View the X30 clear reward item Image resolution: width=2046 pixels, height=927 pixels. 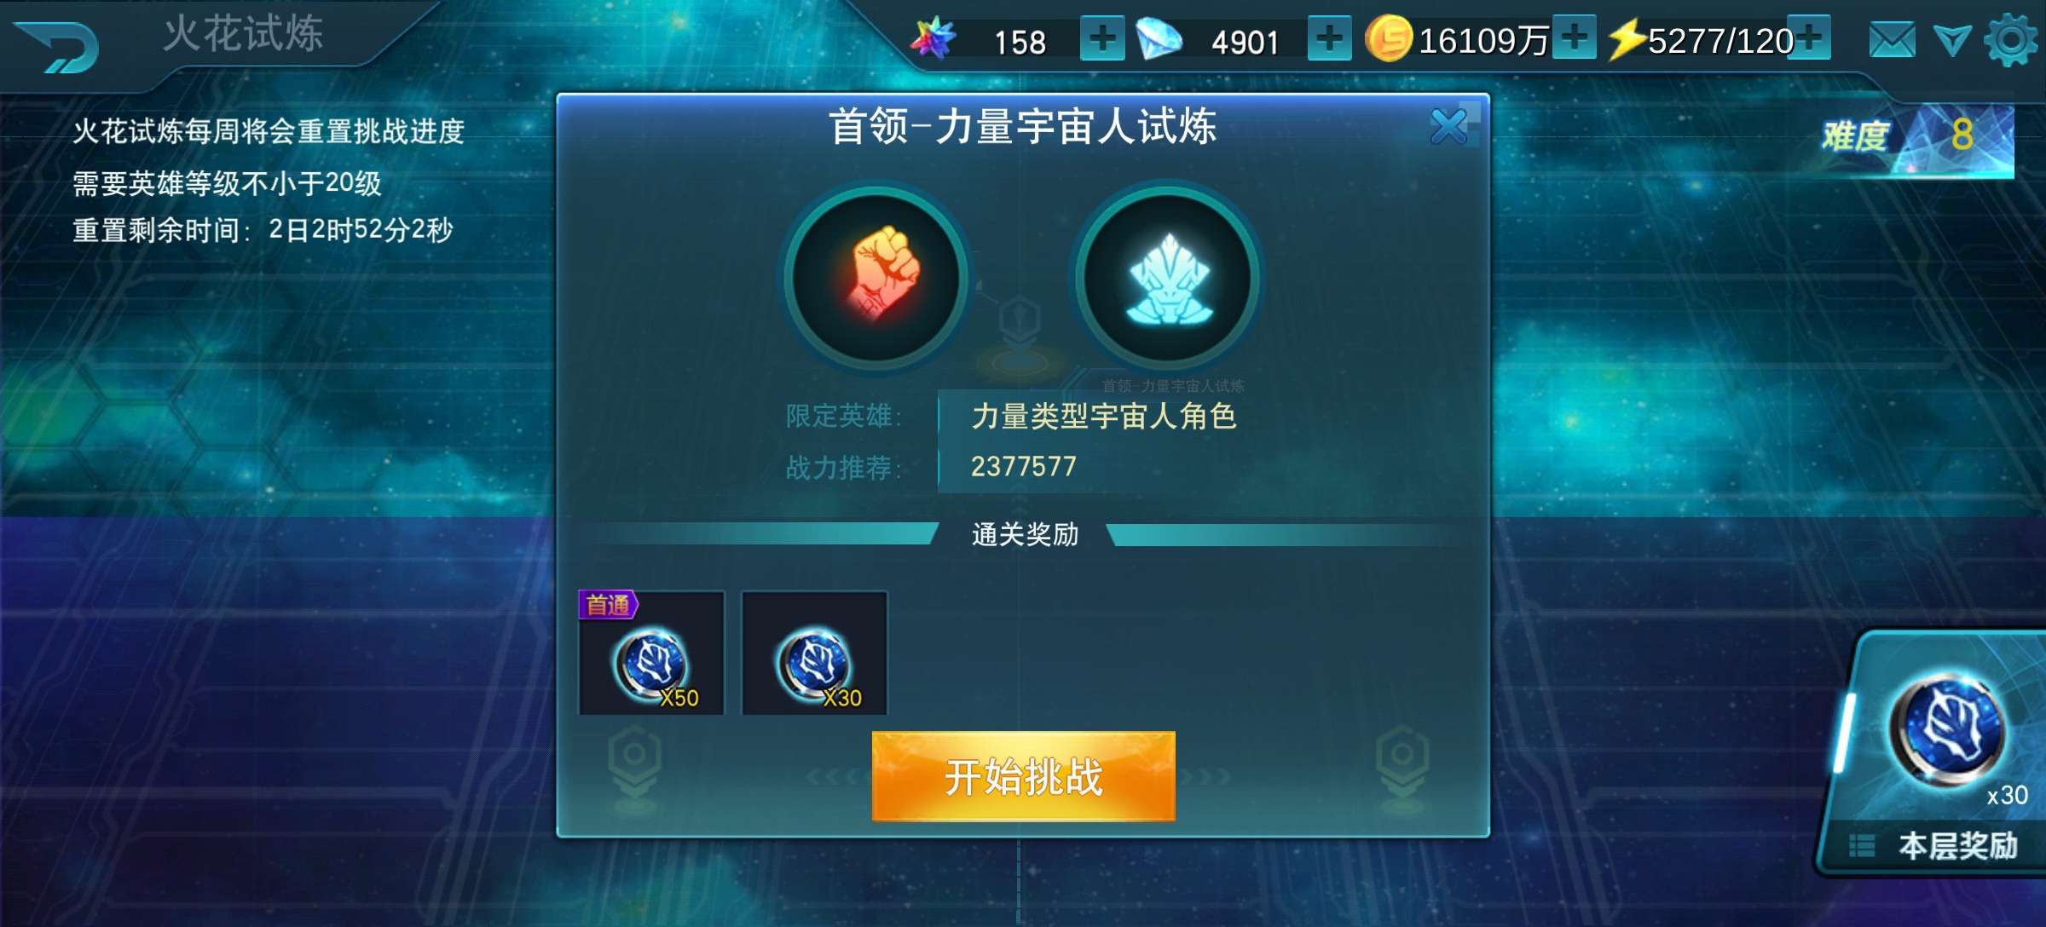[x=815, y=653]
